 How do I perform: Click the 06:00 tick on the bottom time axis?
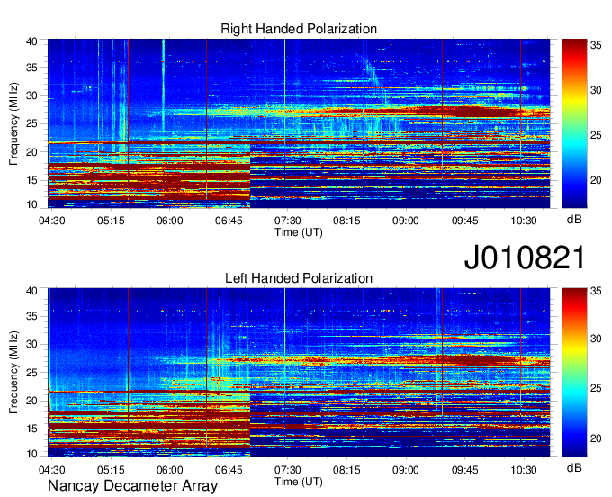click(x=170, y=470)
